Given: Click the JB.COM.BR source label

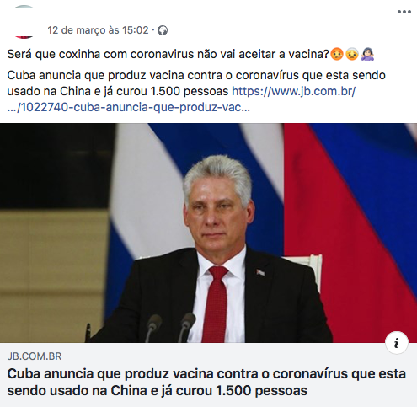Looking at the screenshot, I should pyautogui.click(x=35, y=356).
